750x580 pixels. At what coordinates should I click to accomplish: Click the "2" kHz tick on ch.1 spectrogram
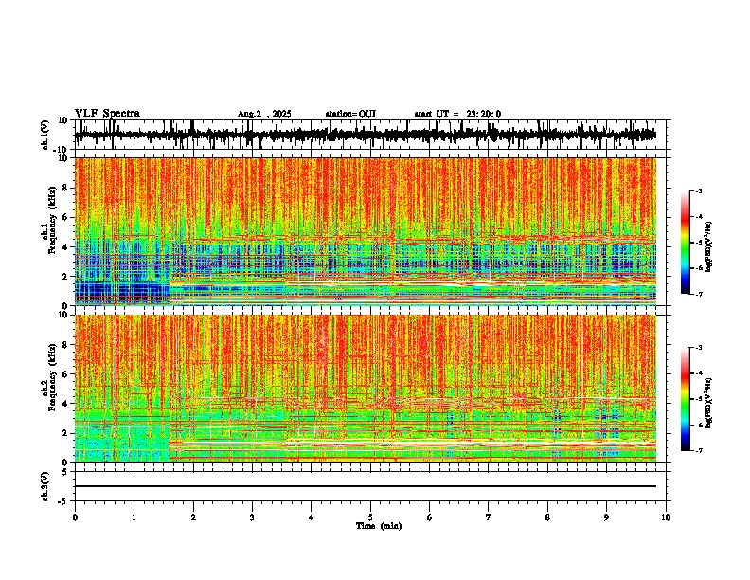point(66,276)
